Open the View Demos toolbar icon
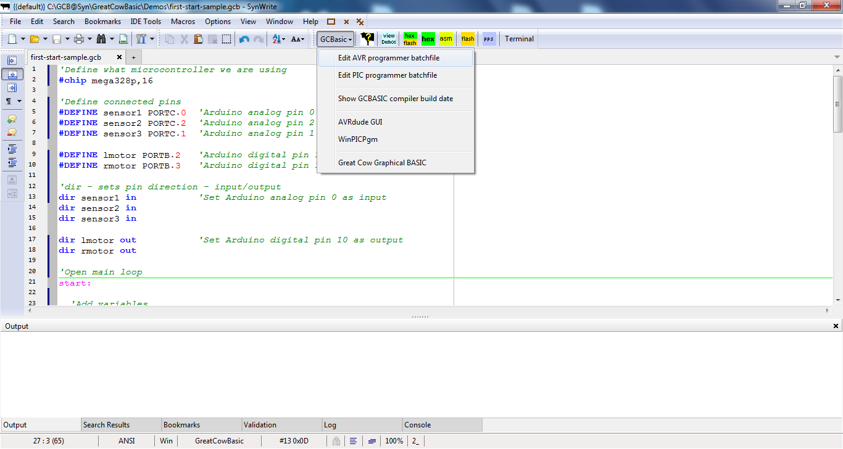The image size is (843, 449). tap(388, 38)
